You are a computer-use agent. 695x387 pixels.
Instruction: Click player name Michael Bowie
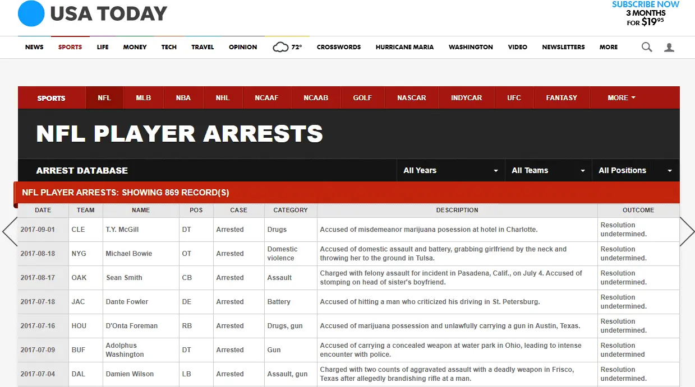tap(129, 254)
